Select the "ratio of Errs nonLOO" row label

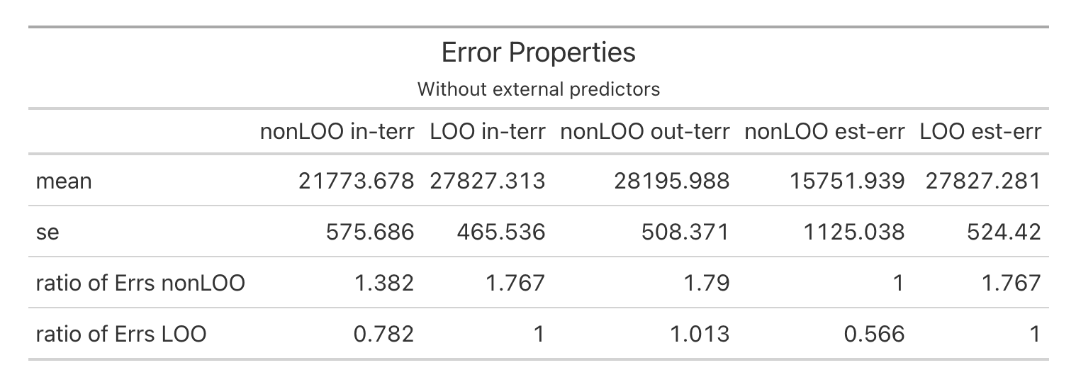140,283
